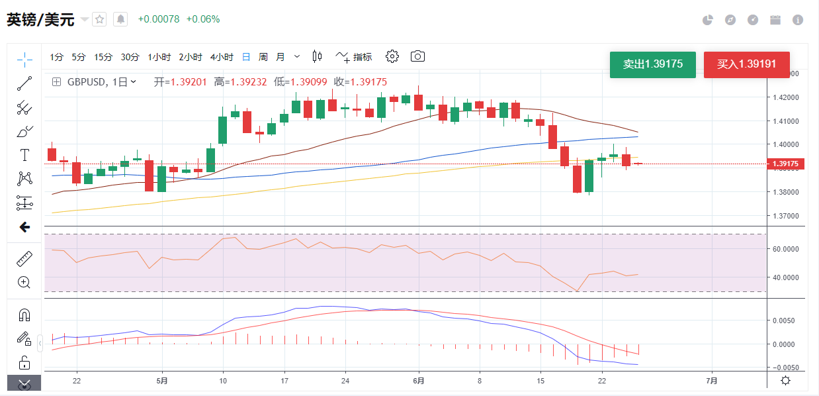Click the red 买入1.39191 buy button
The image size is (819, 396).
[x=747, y=64]
